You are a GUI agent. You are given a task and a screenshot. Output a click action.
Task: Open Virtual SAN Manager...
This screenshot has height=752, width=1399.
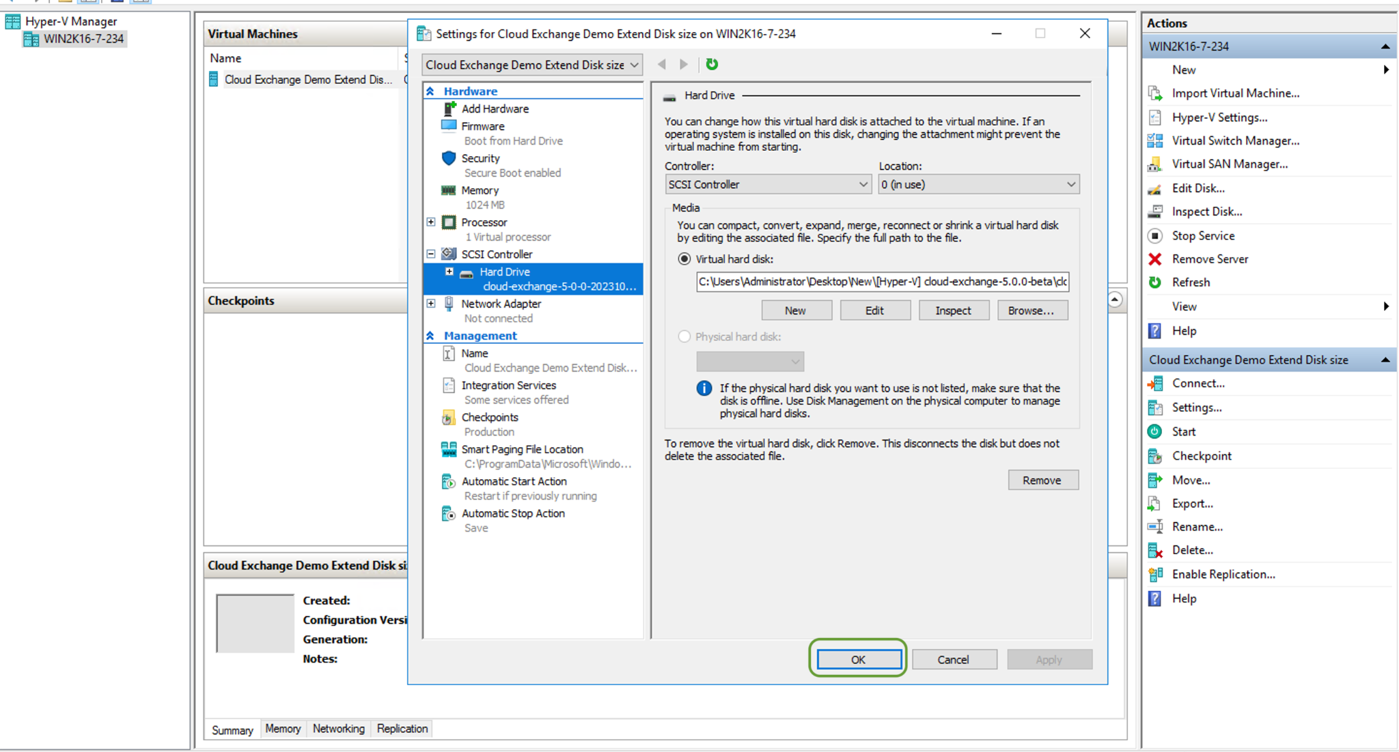1230,164
